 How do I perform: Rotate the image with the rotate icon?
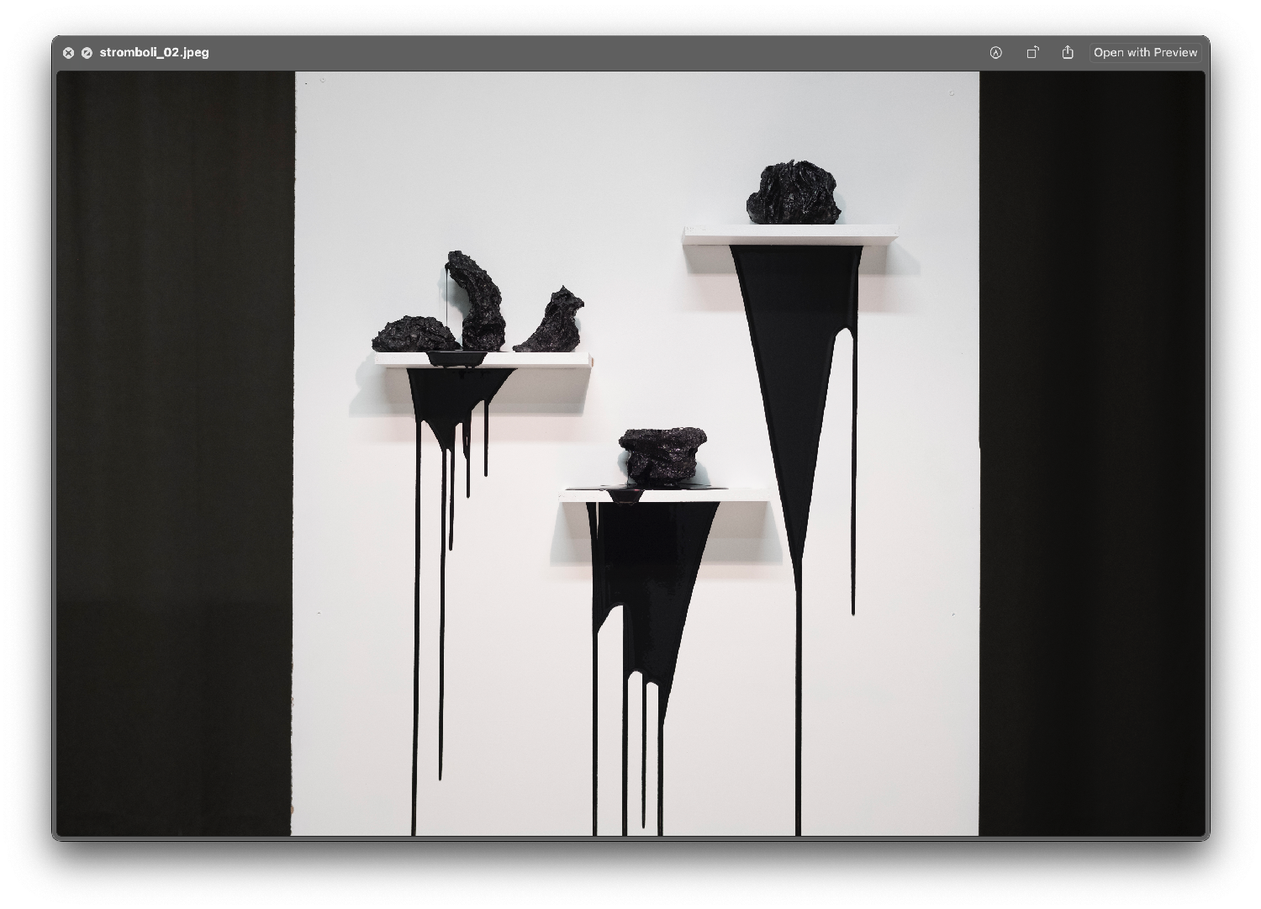[x=1032, y=52]
